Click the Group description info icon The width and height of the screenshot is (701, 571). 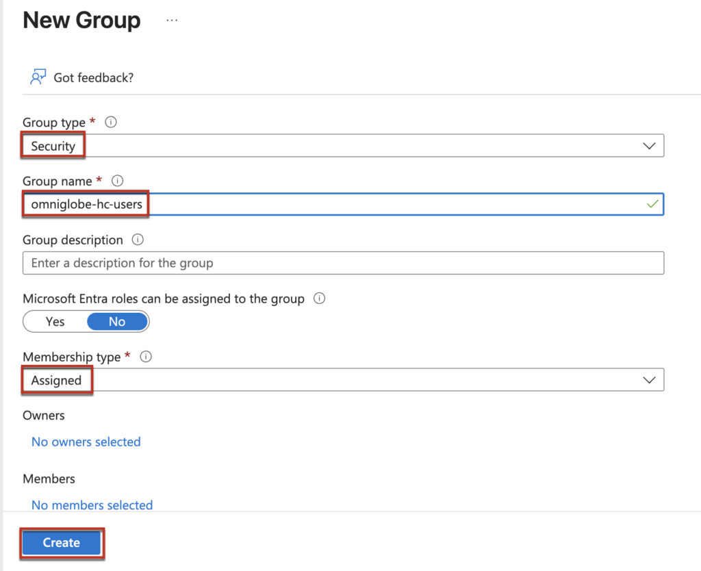click(x=138, y=240)
